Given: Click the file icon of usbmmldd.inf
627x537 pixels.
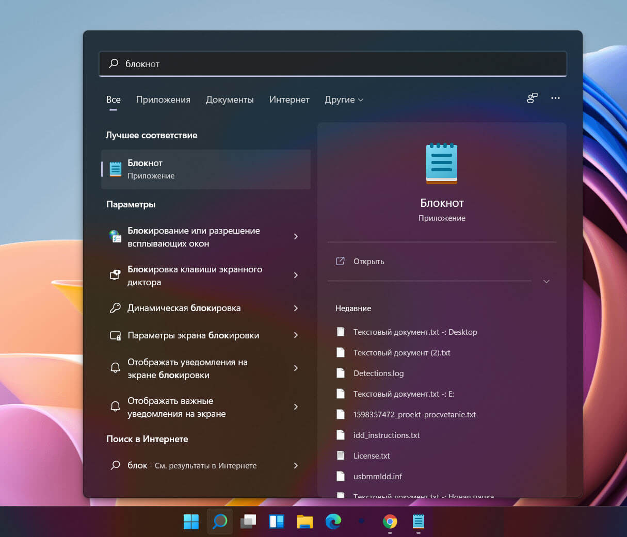Looking at the screenshot, I should [341, 476].
